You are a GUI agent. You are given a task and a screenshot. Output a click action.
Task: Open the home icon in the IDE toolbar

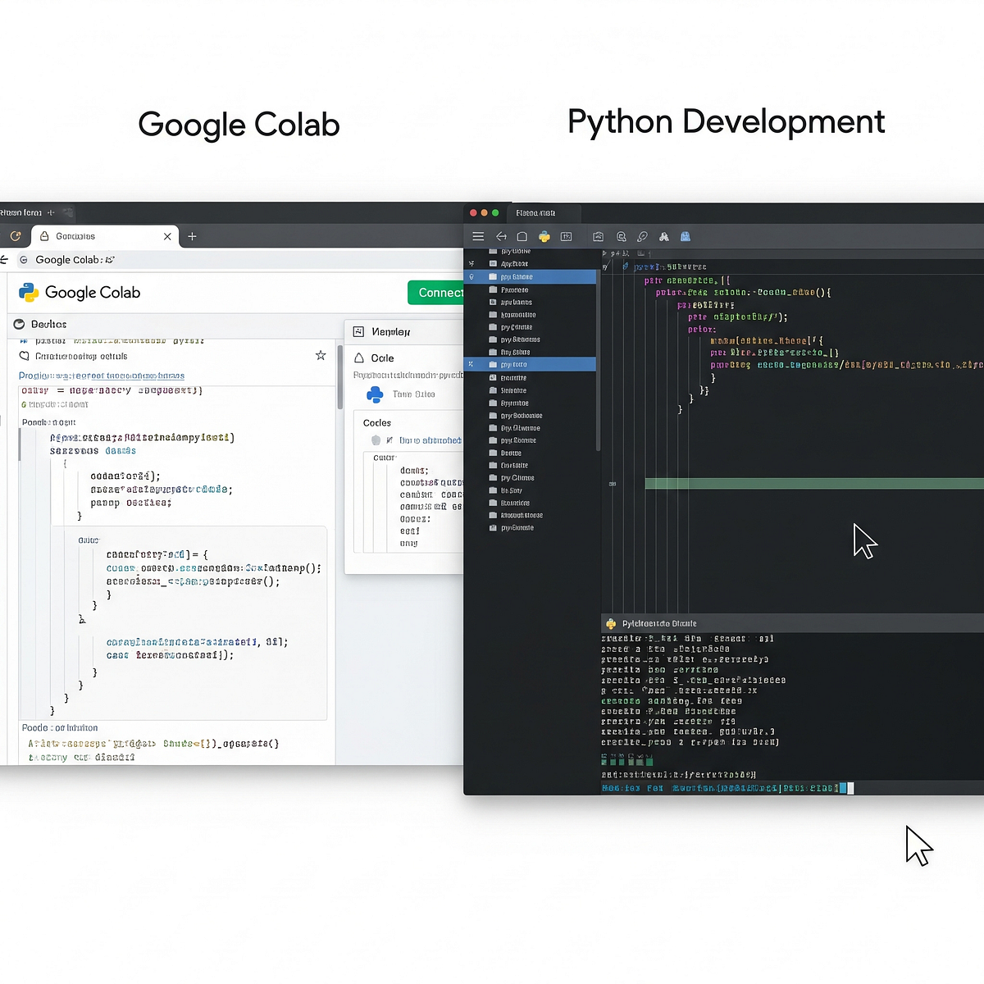tap(522, 236)
